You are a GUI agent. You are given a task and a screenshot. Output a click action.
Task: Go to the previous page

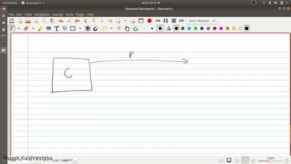(x=85, y=20)
